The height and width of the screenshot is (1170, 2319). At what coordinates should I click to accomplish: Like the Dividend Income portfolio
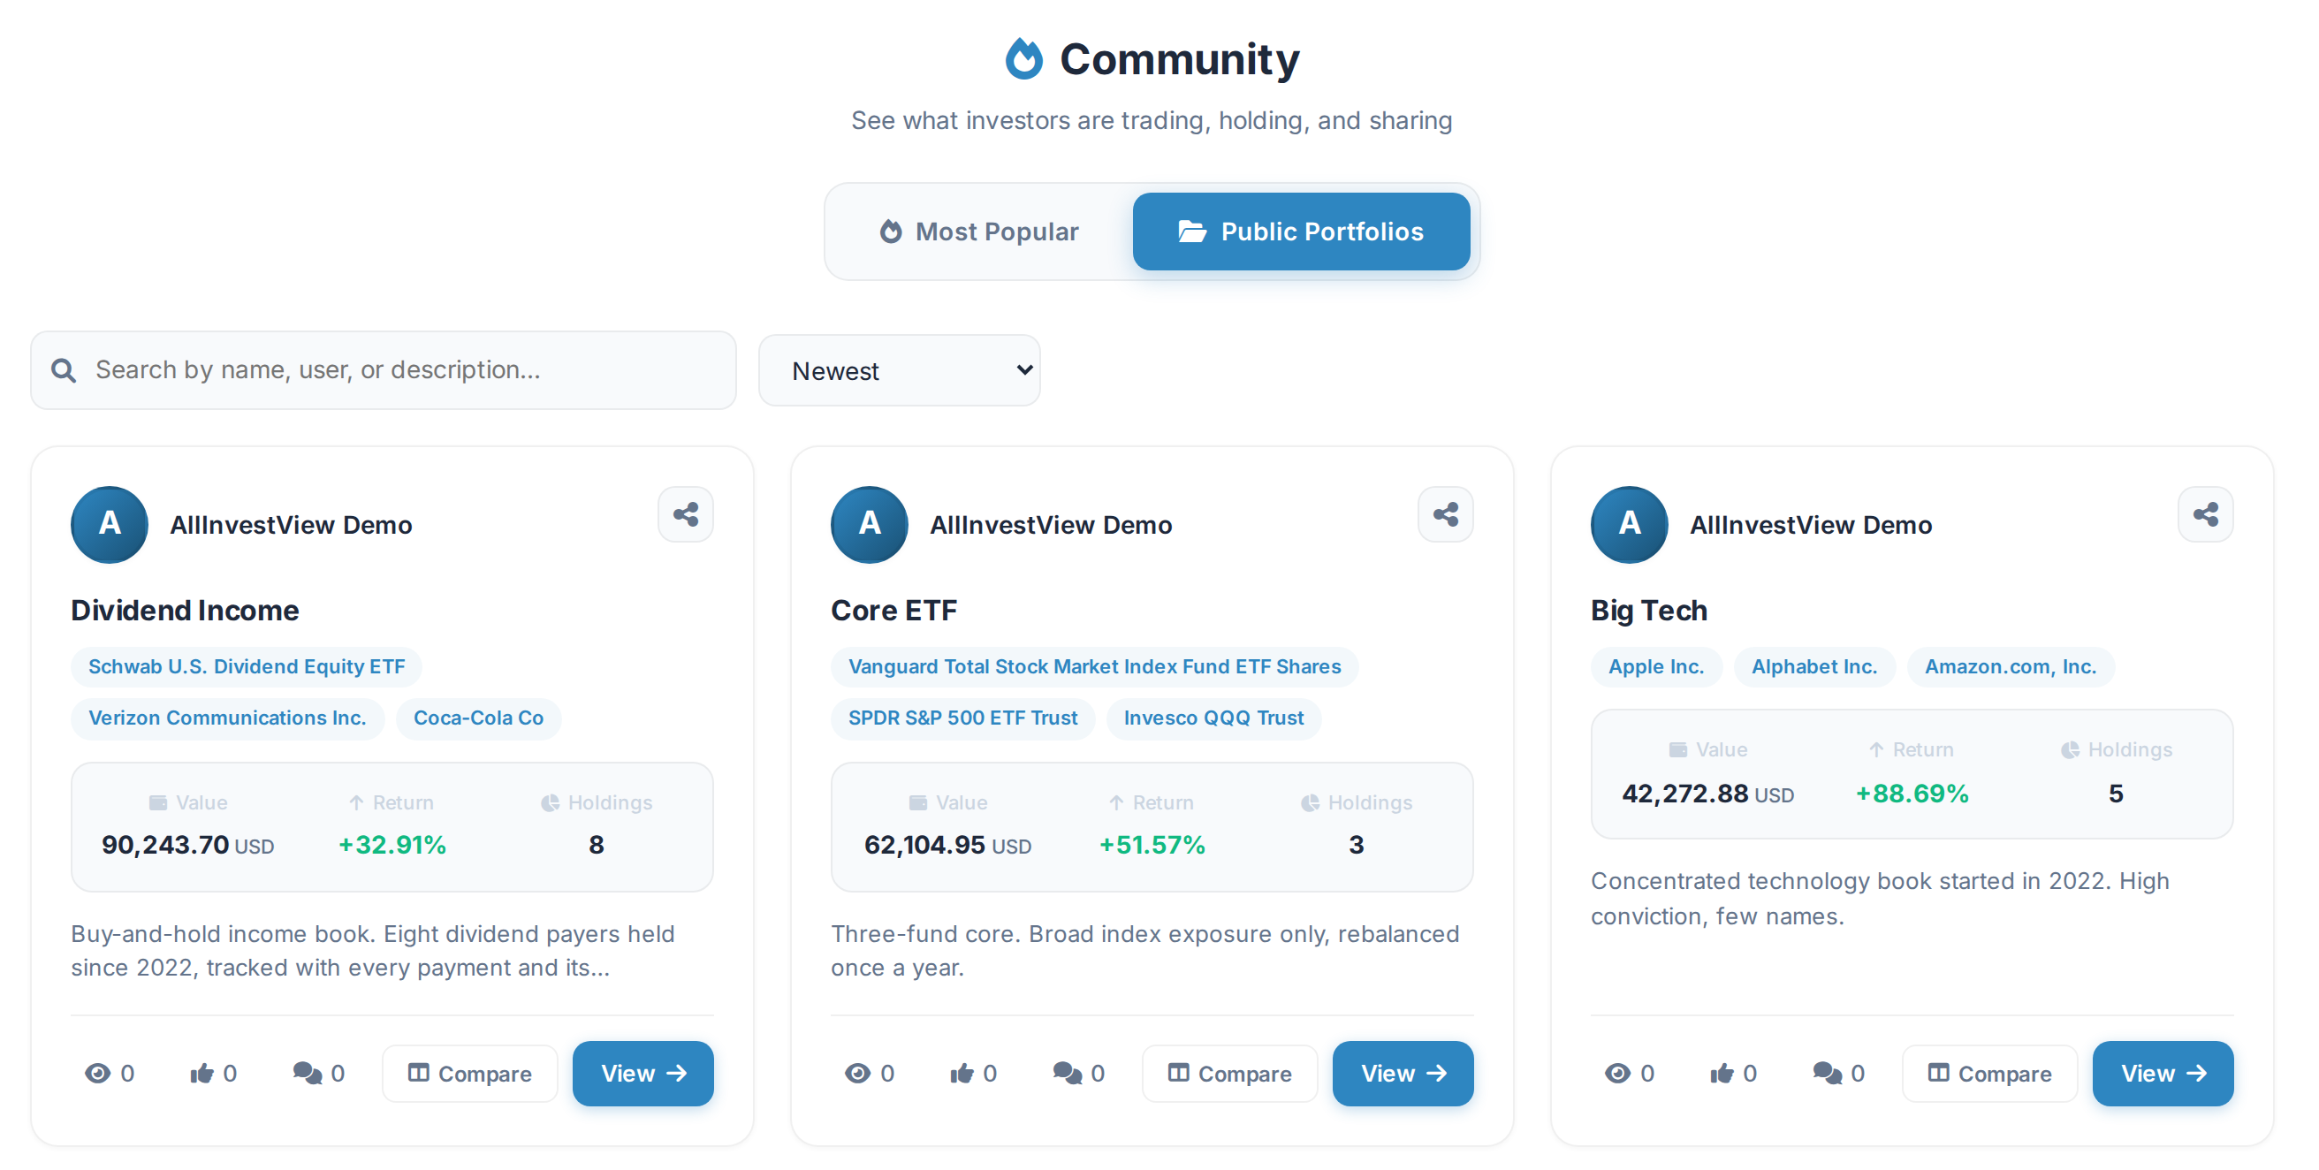coord(201,1073)
